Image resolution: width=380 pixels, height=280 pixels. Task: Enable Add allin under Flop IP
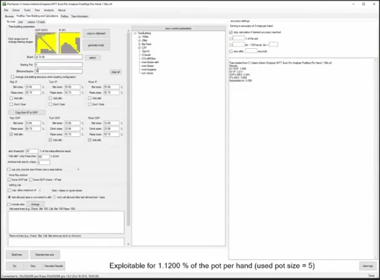coord(11,98)
